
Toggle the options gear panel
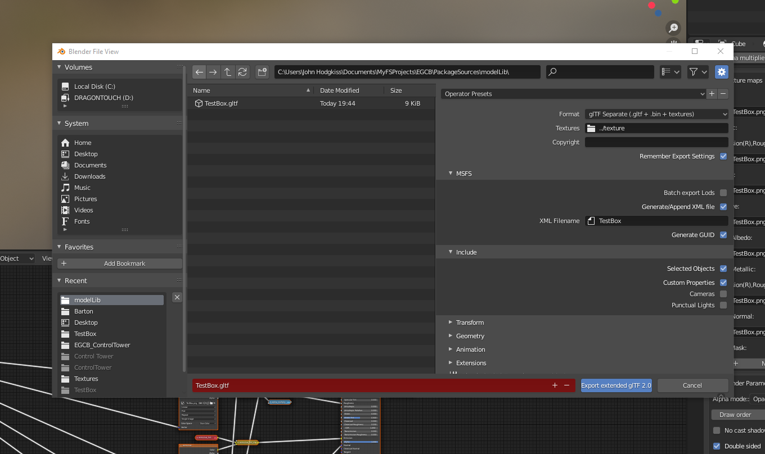tap(721, 72)
